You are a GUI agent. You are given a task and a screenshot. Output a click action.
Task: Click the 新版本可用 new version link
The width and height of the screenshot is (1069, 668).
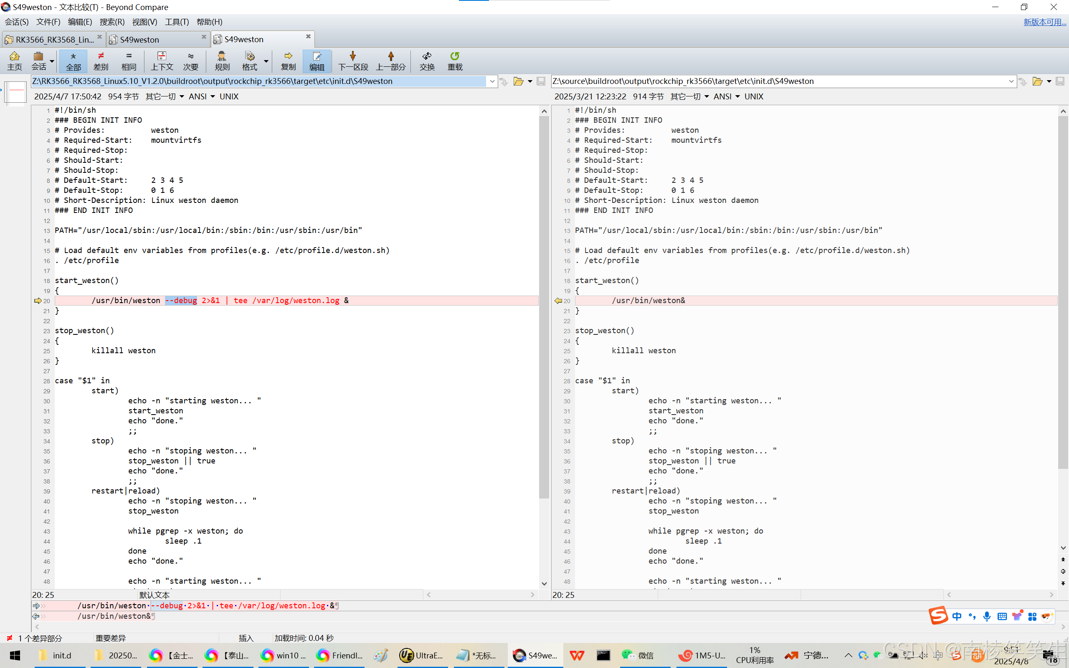coord(1044,22)
